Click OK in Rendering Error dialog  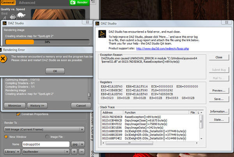55,71
